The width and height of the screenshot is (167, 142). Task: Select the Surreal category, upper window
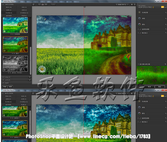(24, 13)
